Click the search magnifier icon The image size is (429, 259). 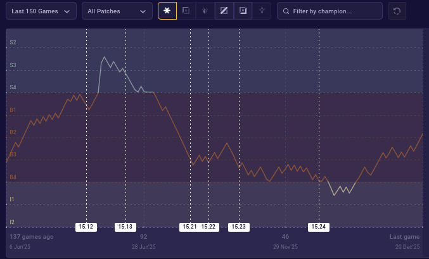286,11
